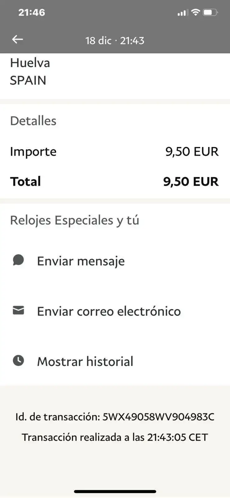The image size is (230, 498).
Task: Tap the Huelva address line
Action: pos(30,63)
